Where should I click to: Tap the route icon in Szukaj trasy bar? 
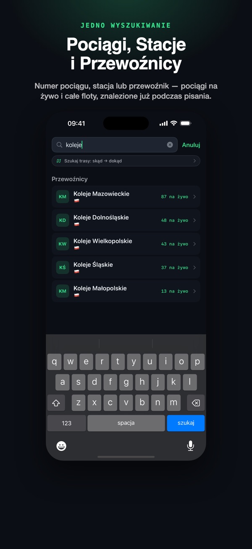(59, 161)
